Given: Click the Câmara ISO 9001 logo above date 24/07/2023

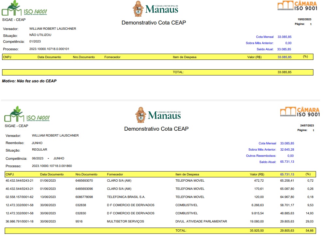Looking at the screenshot, I should point(300,112).
